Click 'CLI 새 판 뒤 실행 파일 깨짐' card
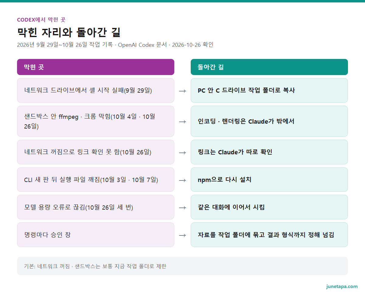The width and height of the screenshot is (365, 295). pos(96,180)
